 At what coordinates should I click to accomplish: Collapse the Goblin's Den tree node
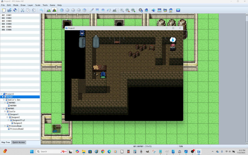pos(4,100)
